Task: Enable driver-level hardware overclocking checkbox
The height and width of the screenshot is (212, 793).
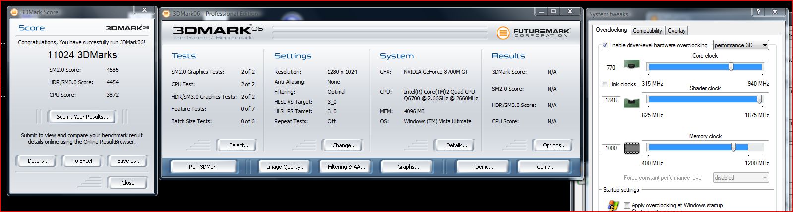Action: click(605, 45)
